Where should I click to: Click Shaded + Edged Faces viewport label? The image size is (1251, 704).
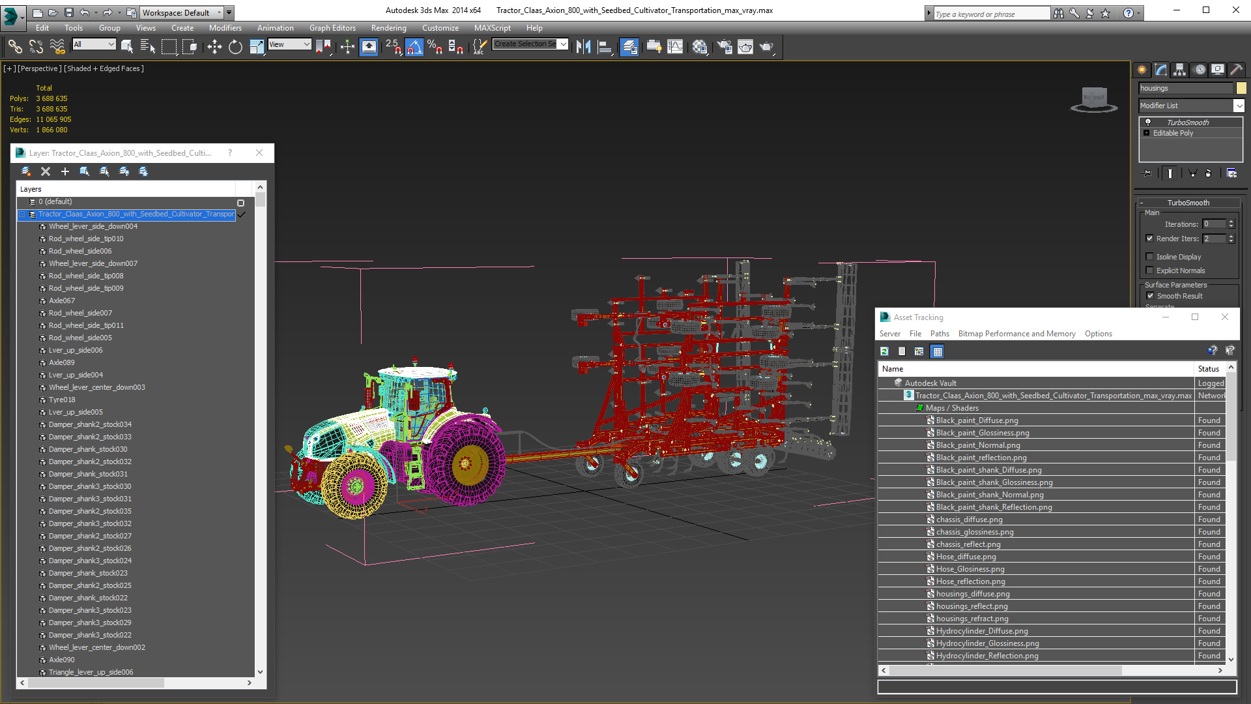104,68
